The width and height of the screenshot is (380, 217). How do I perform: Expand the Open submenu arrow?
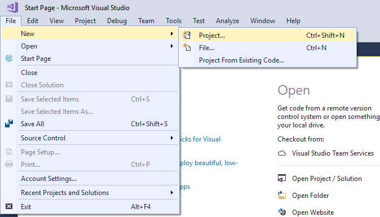(172, 46)
